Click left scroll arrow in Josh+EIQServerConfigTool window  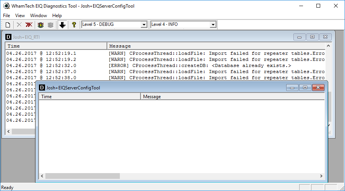(x=42, y=176)
